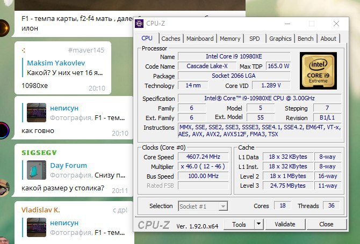Click the Core Speed value '4607.24 MHz'

[x=203, y=157]
